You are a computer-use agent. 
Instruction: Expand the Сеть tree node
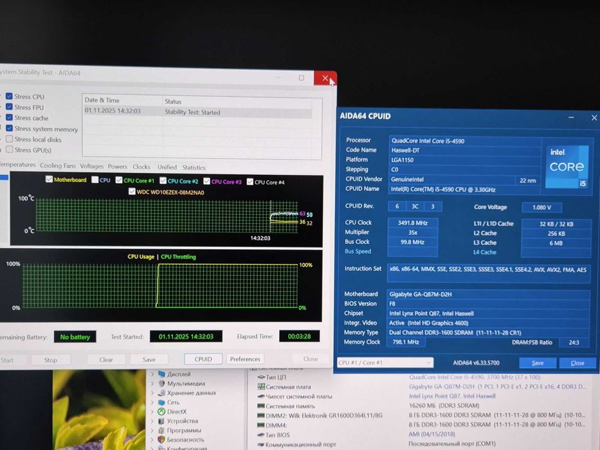[x=152, y=402]
